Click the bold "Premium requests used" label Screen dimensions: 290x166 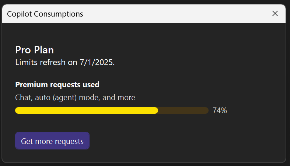[57, 85]
